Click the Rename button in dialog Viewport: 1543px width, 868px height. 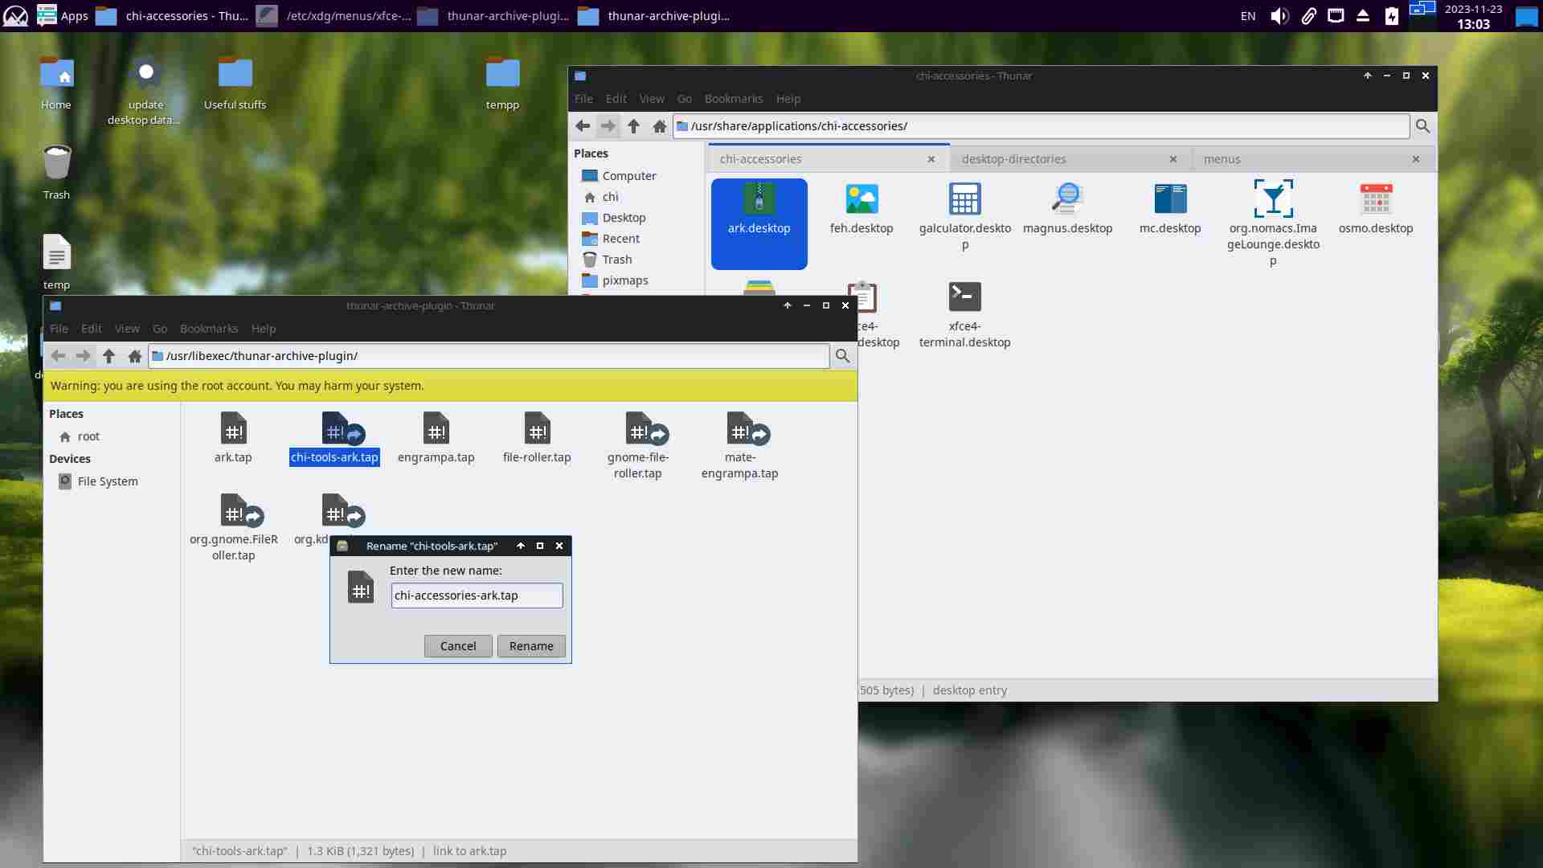tap(530, 645)
